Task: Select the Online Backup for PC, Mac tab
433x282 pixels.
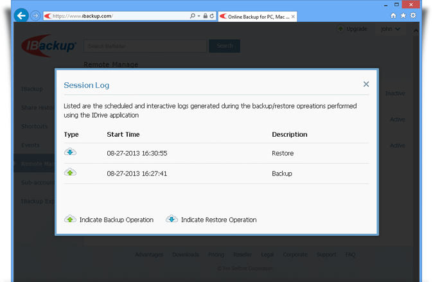Action: click(258, 17)
